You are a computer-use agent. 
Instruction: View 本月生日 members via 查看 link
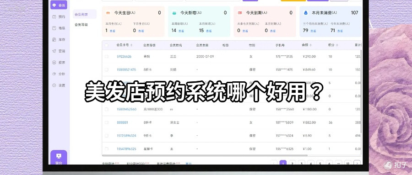[x=112, y=31]
